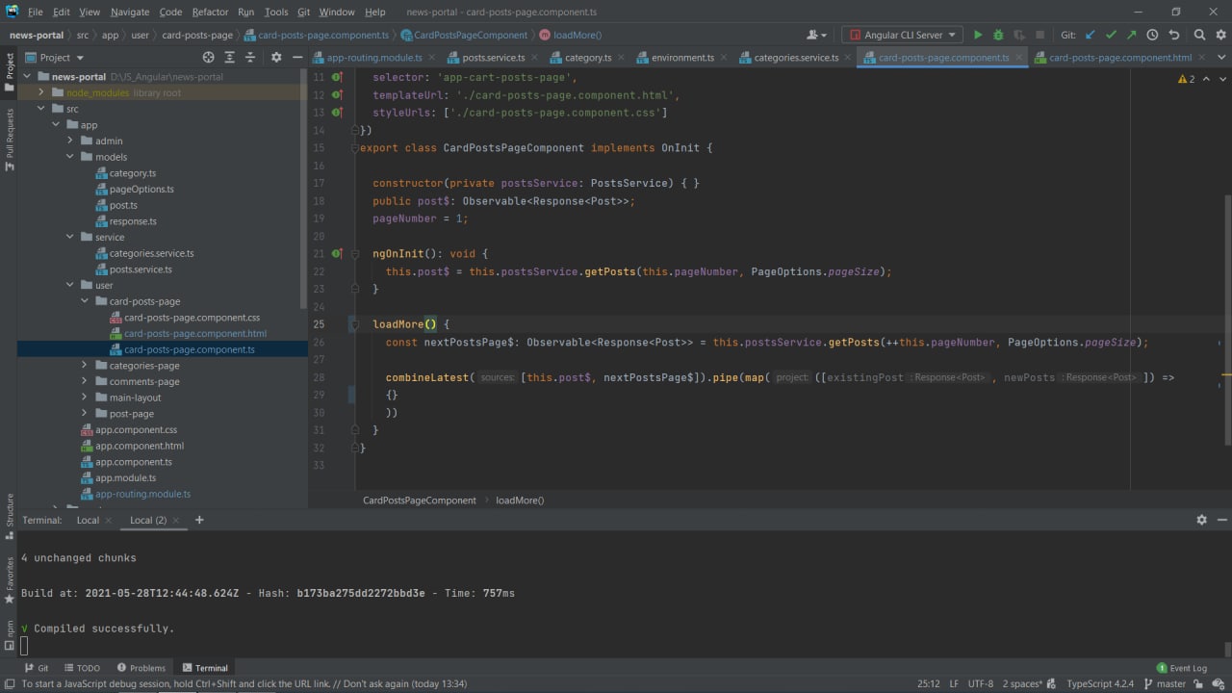Expand the categories-page folder
1232x693 pixels.
[x=85, y=366]
